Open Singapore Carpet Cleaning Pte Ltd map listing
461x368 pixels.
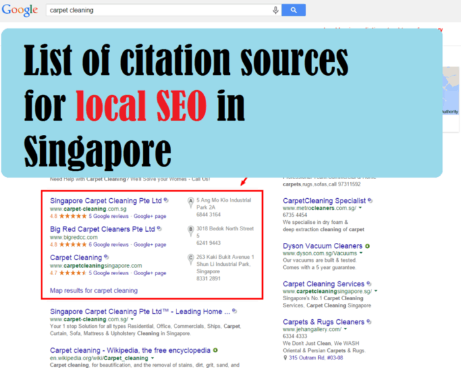[106, 201]
